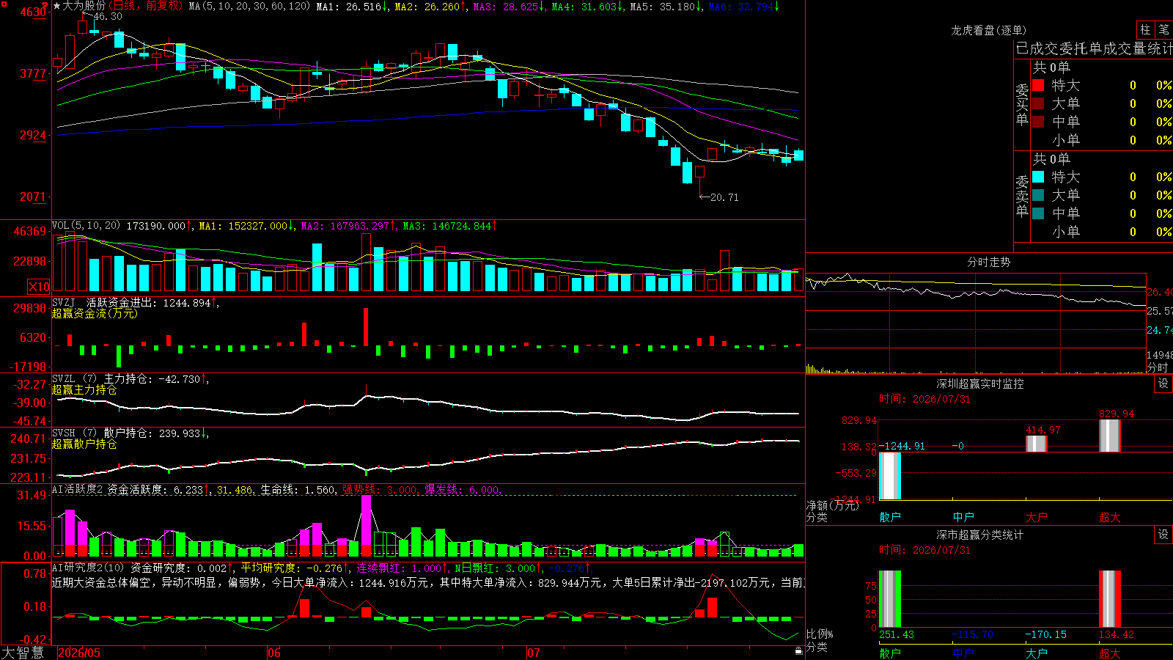The height and width of the screenshot is (660, 1173).
Task: Click the 委买单 section label
Action: point(1022,104)
